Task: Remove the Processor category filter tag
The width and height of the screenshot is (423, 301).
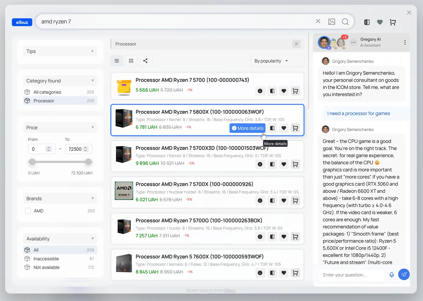Action: pos(296,44)
